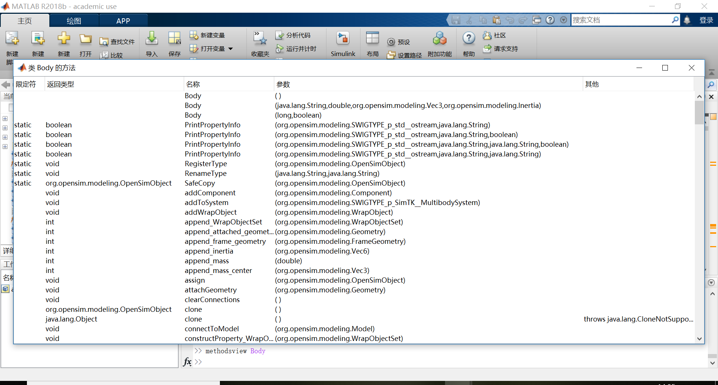Click the 登录 (Sign In) button
Image resolution: width=718 pixels, height=385 pixels.
click(x=706, y=20)
